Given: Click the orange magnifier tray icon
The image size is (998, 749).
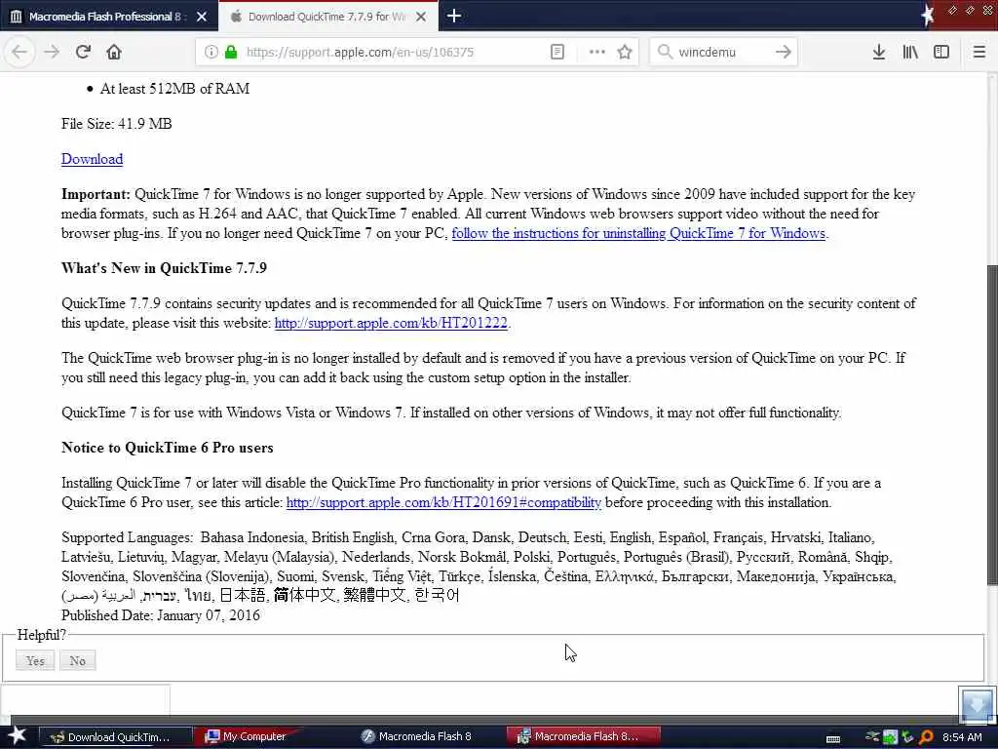Looking at the screenshot, I should click(926, 737).
